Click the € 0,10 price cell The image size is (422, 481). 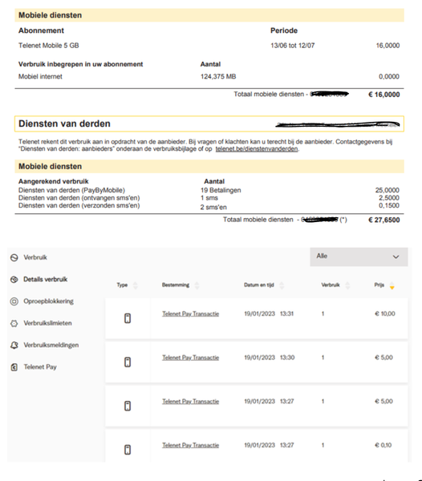383,445
